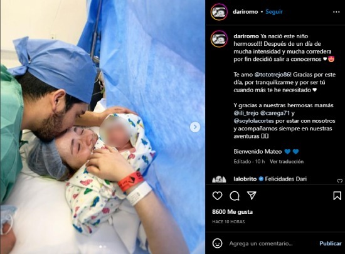The width and height of the screenshot is (345, 254).
Task: Open the @soylolacortes mention
Action: [x=253, y=121]
